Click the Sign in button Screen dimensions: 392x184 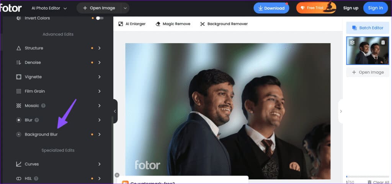click(x=375, y=8)
